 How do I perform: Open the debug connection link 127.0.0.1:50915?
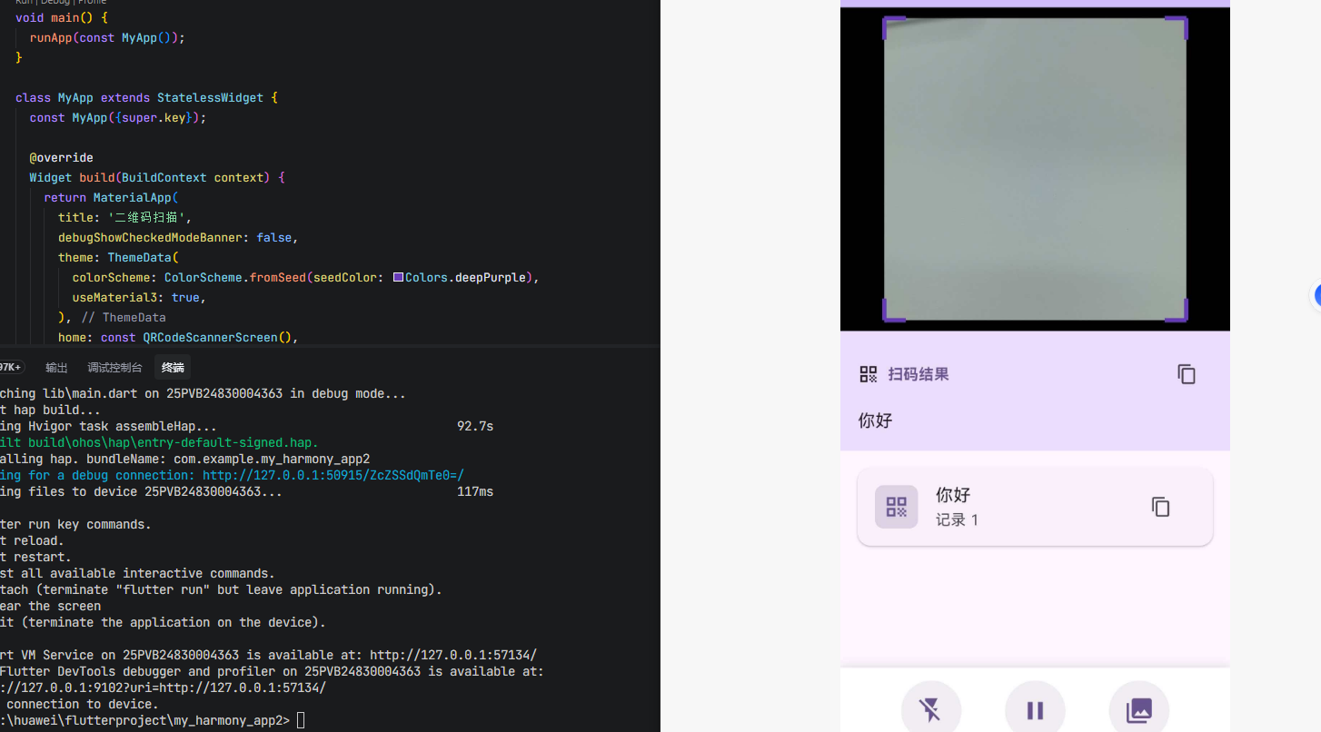tap(333, 475)
